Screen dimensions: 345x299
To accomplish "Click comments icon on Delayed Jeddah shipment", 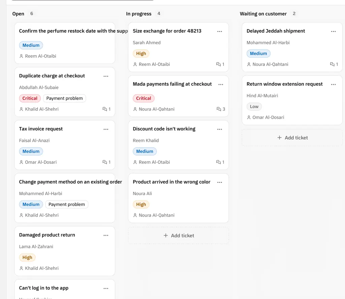I will click(332, 64).
